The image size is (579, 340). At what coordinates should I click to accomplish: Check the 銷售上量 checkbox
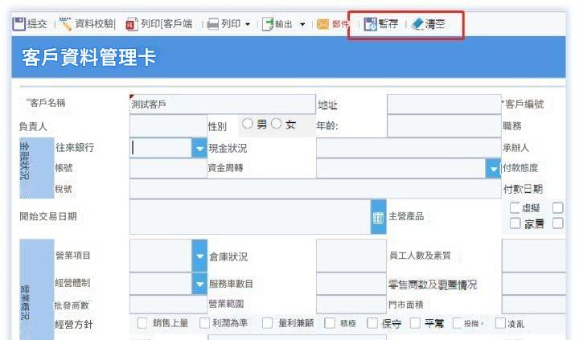[142, 323]
